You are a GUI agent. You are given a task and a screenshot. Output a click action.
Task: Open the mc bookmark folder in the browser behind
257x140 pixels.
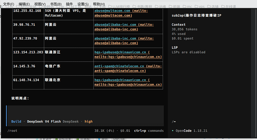(187, 7)
